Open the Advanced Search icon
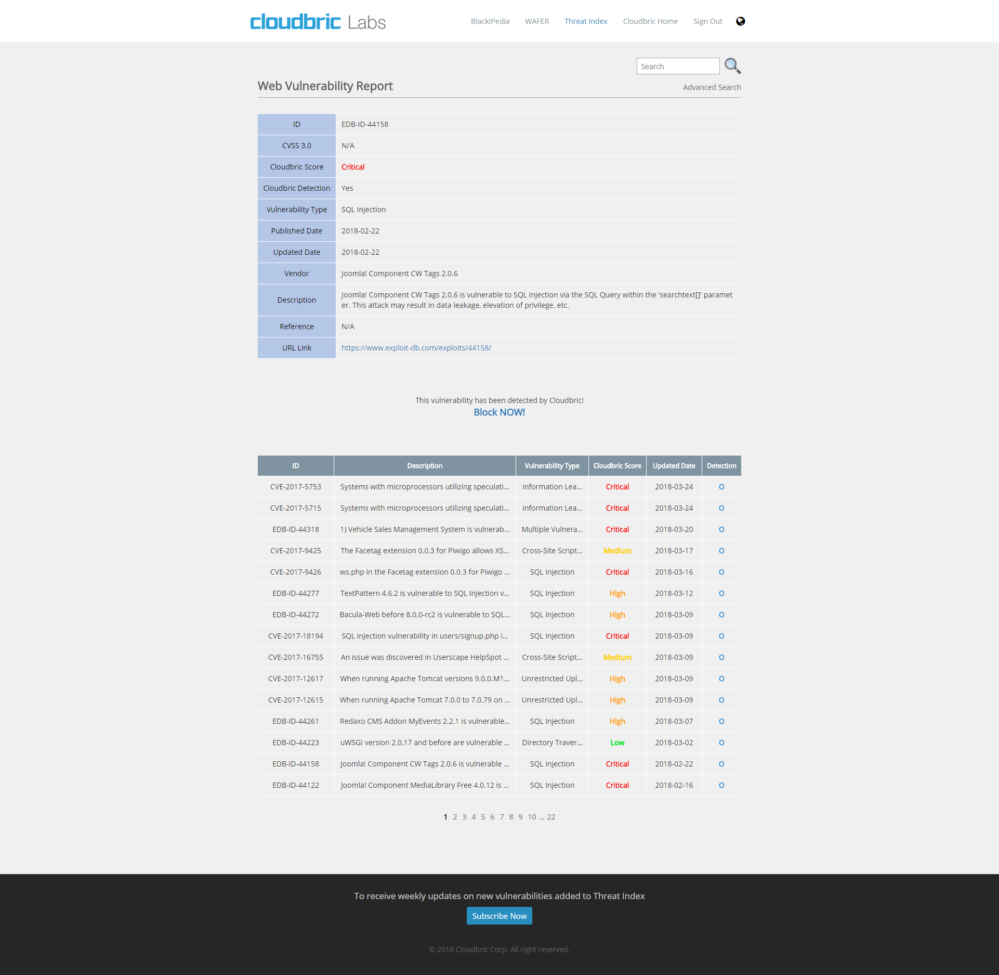The width and height of the screenshot is (999, 975). point(713,87)
